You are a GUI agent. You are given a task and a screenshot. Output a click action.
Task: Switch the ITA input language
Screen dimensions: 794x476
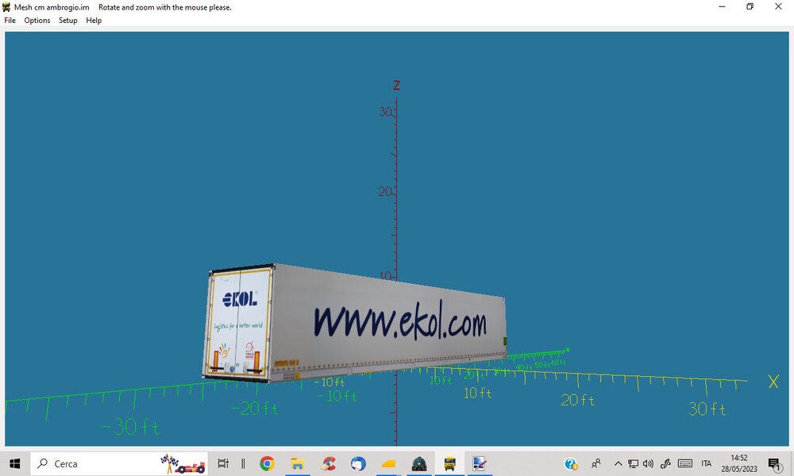click(x=707, y=463)
